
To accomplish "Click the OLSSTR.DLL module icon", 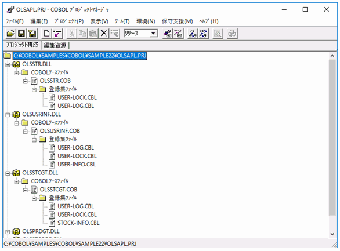I will tap(16, 64).
